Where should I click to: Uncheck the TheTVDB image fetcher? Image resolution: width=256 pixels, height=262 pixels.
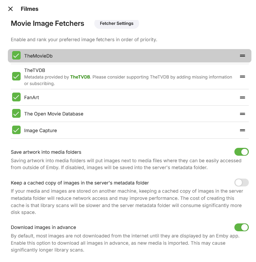(x=16, y=76)
